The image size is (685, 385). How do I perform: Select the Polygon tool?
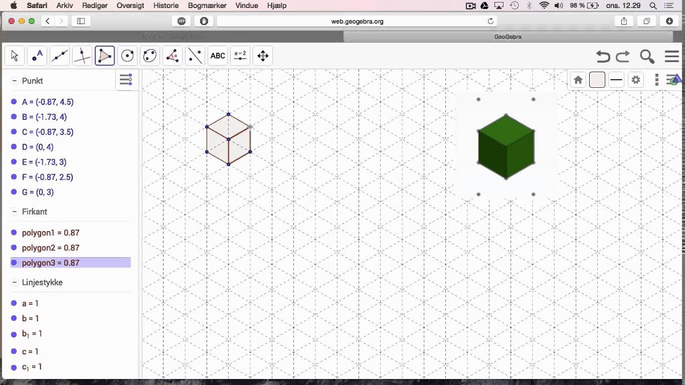[105, 56]
